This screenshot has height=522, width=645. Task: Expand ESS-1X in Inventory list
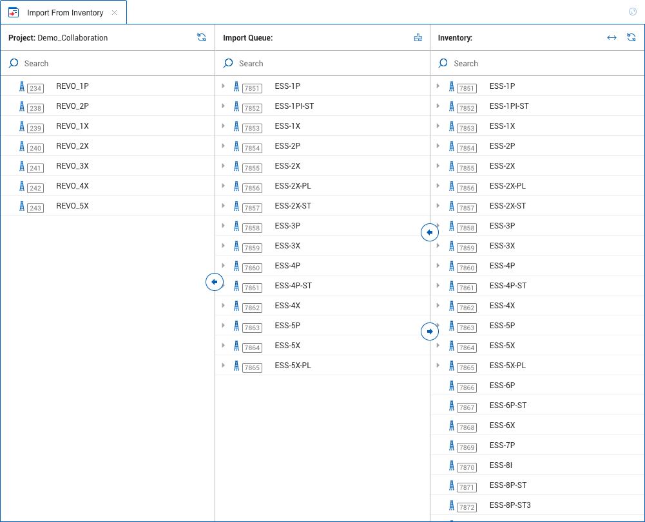tap(438, 126)
